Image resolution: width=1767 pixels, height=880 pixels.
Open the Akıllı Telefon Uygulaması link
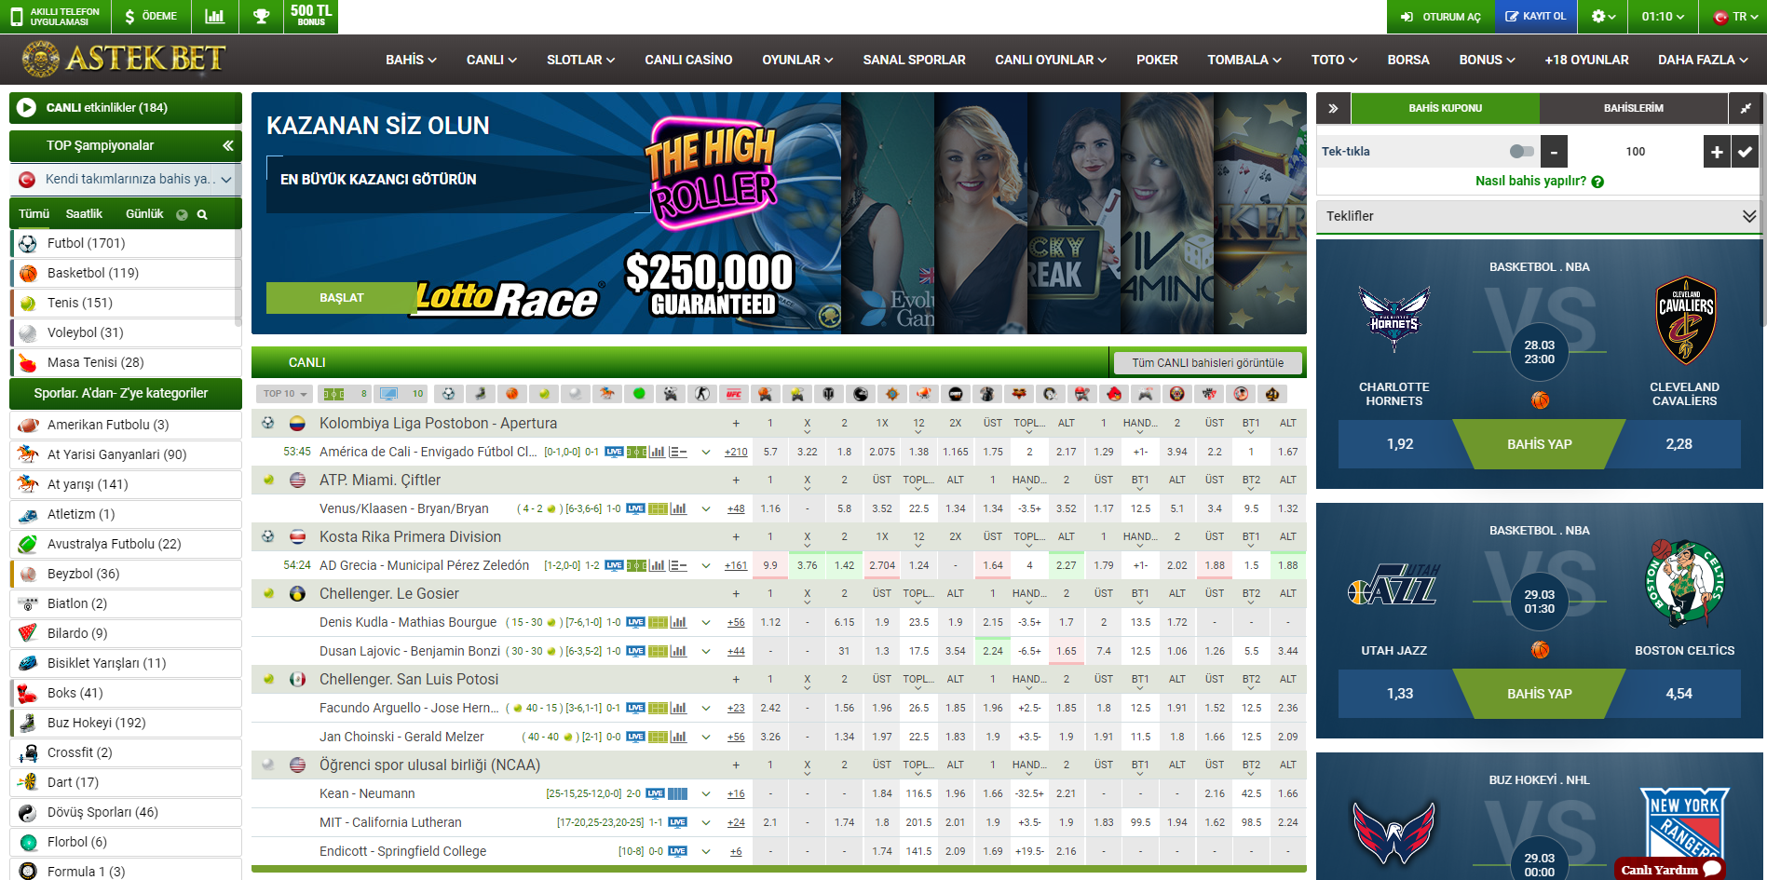coord(55,16)
